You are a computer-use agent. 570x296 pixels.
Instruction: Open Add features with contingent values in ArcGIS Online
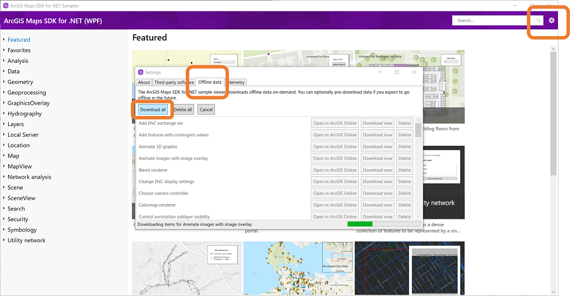335,135
